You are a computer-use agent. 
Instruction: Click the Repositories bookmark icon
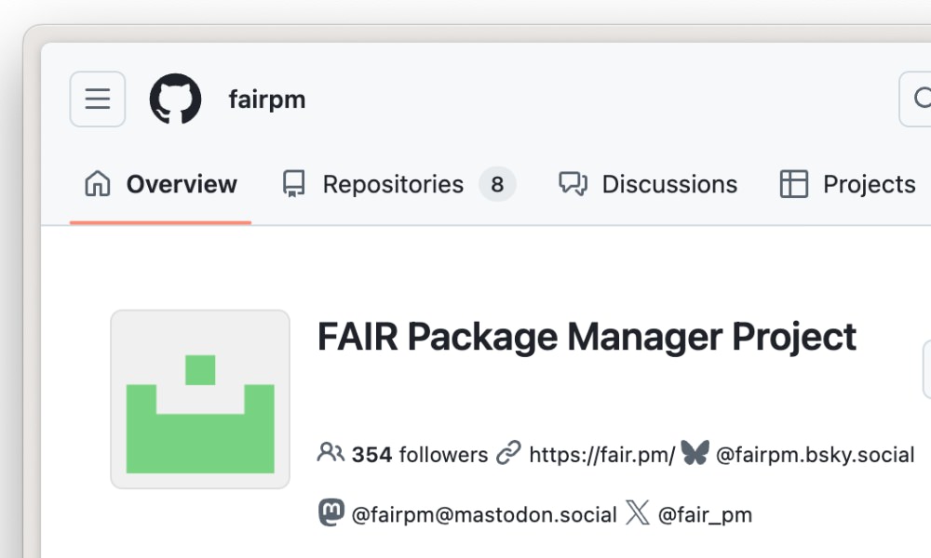(x=293, y=183)
